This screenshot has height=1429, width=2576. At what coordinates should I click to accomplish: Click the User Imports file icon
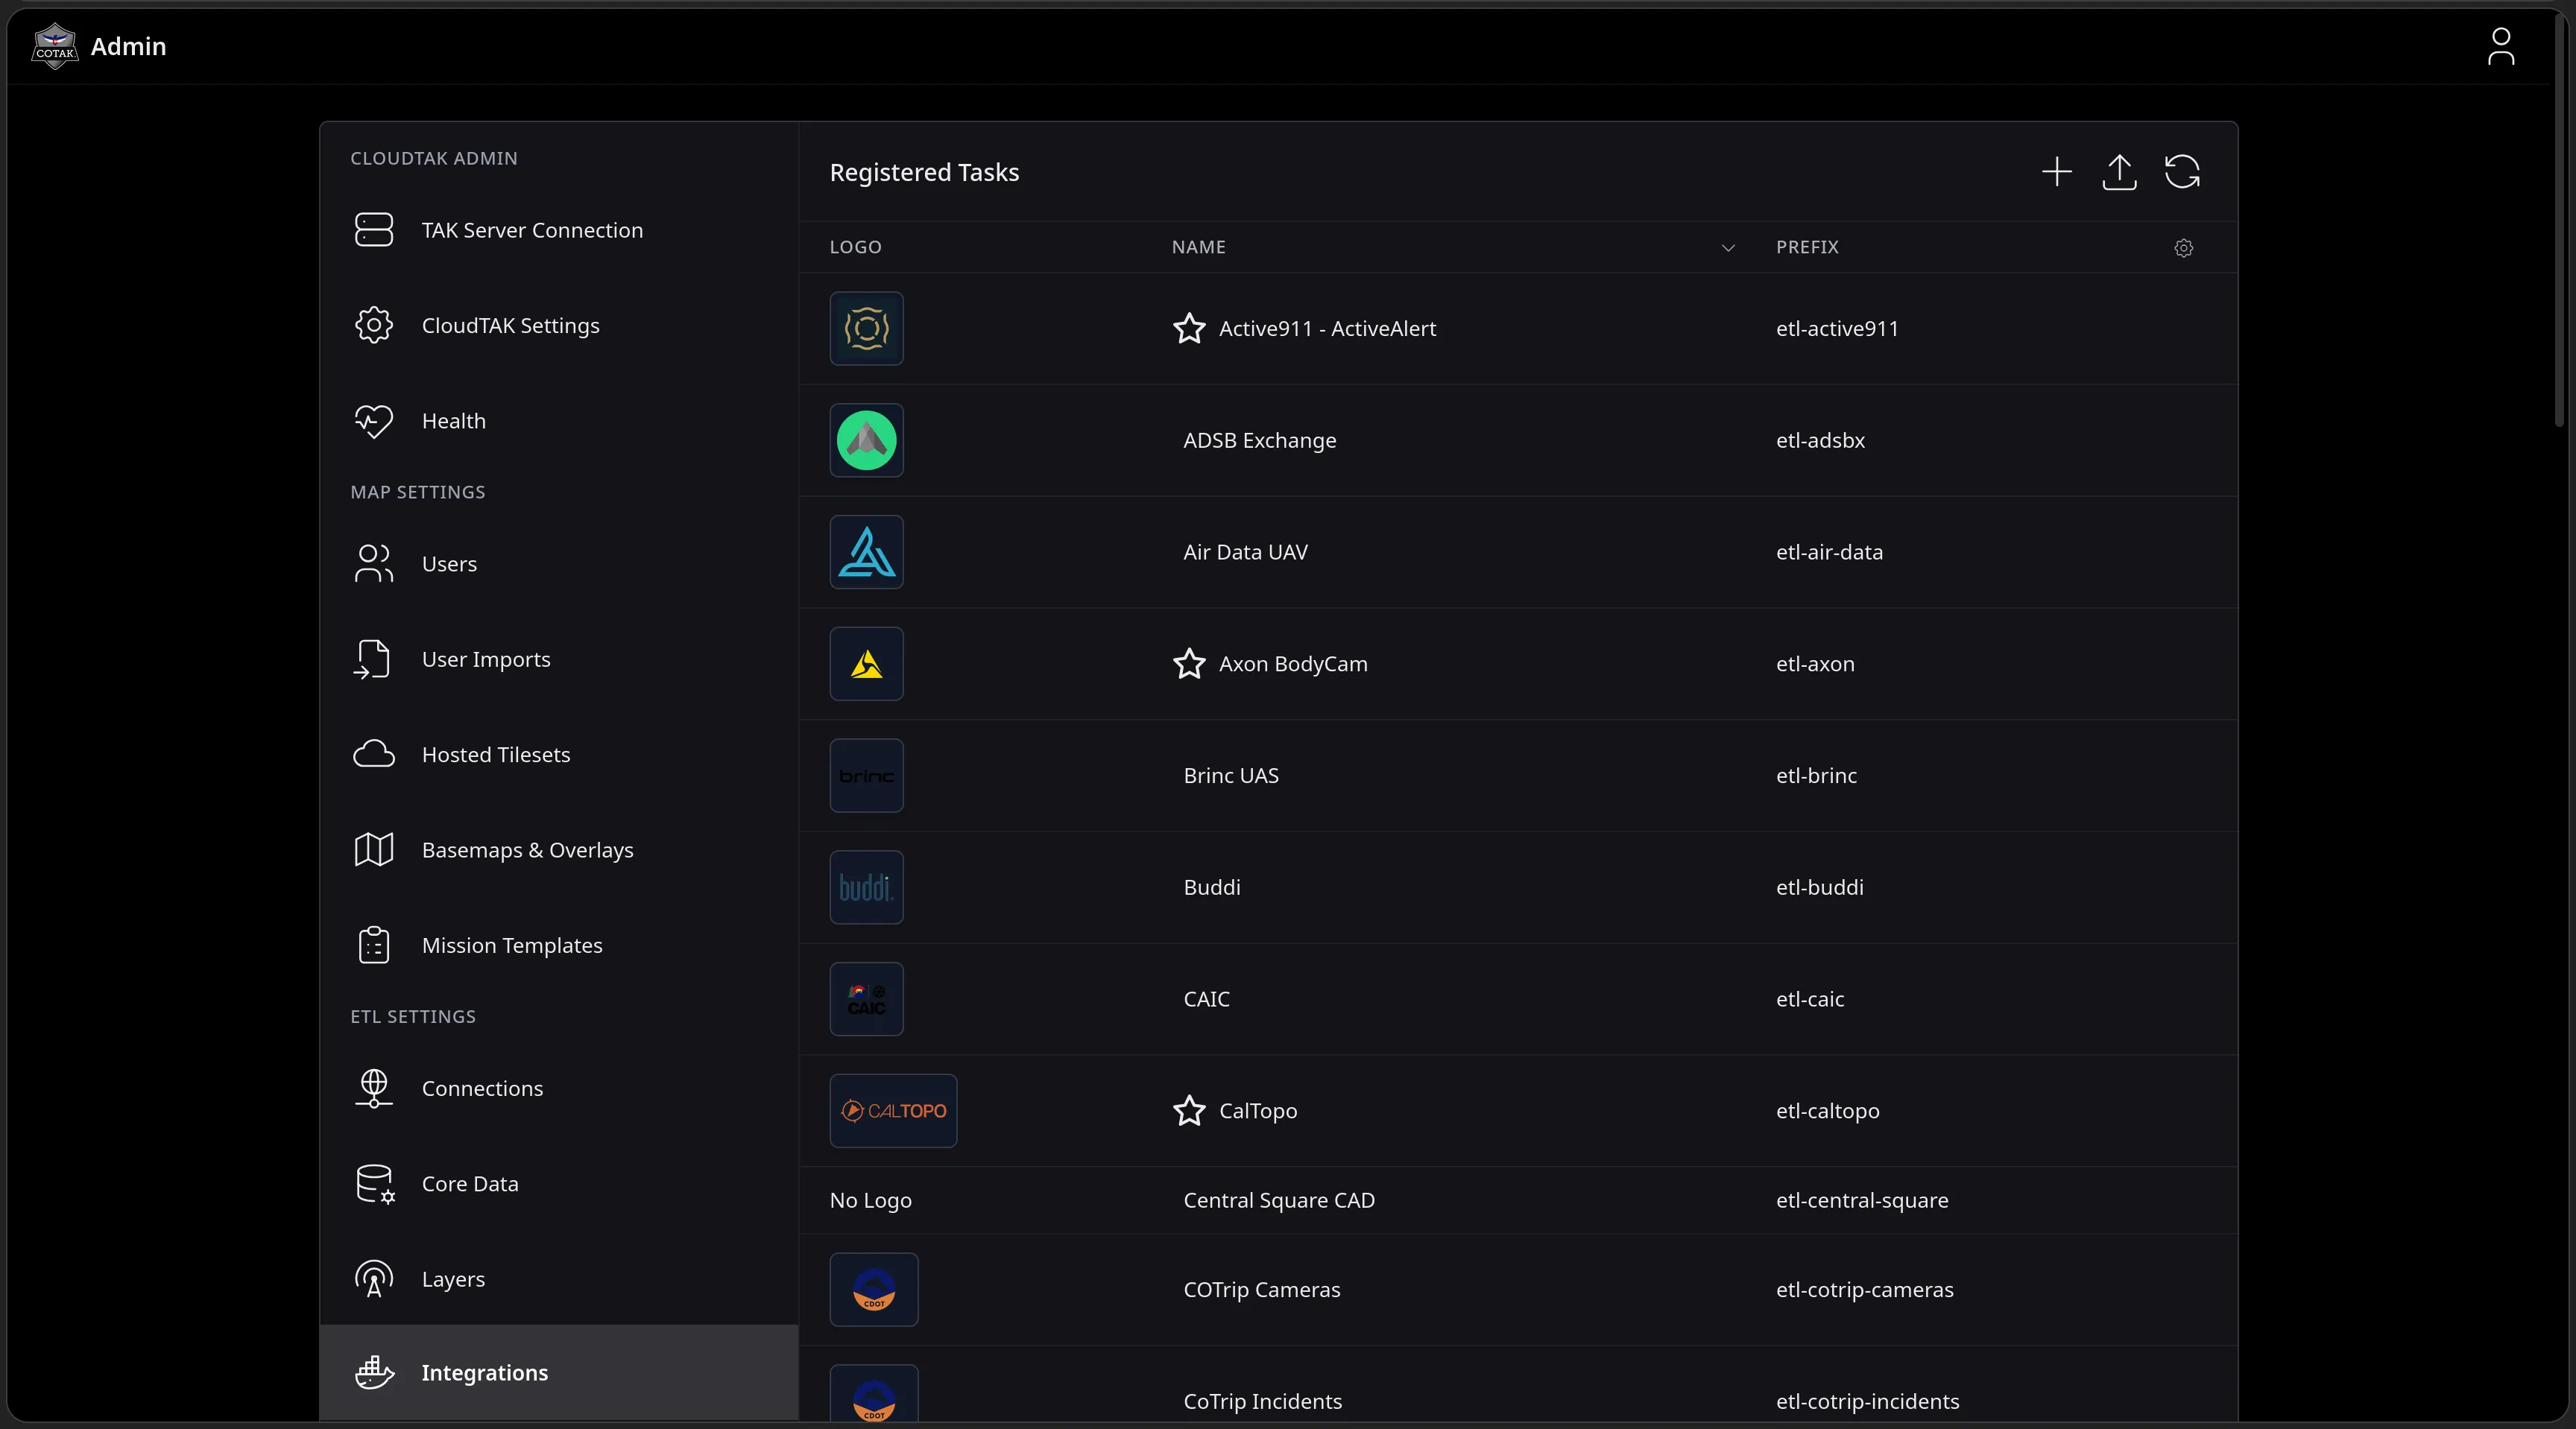[372, 659]
